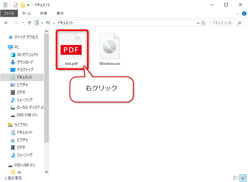Open the ファイル menu tab
The image size is (248, 182).
(9, 13)
